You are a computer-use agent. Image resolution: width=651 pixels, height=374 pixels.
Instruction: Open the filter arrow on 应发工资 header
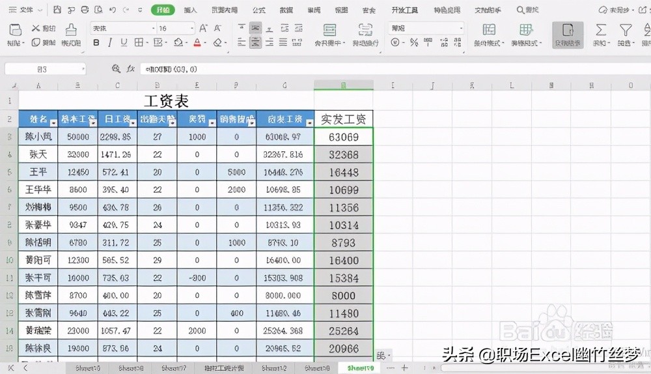309,122
